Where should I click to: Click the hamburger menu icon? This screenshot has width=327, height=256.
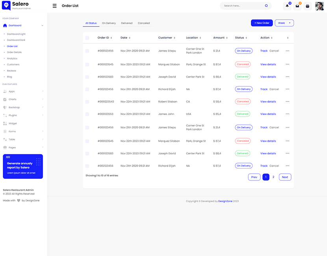54,6
